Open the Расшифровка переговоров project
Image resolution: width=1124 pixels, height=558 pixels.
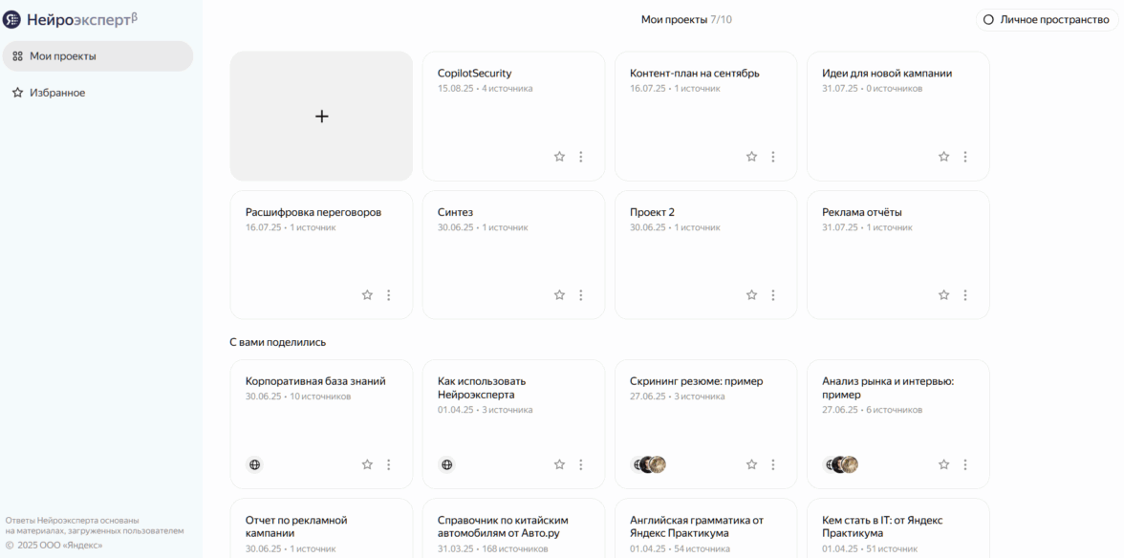[321, 254]
